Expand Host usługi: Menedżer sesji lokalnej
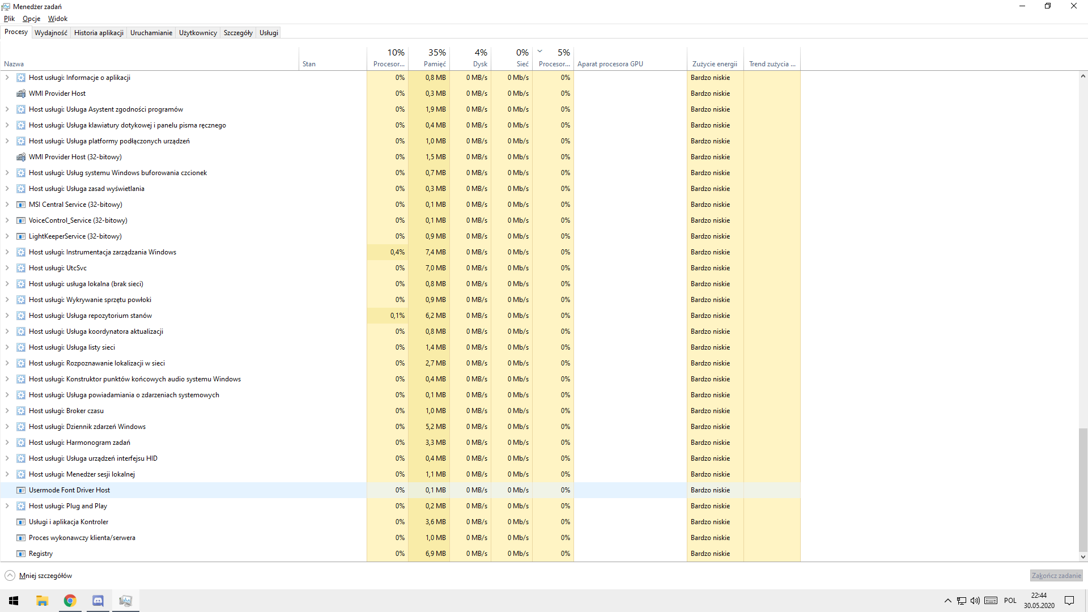Screen dimensions: 1088x612 7,474
